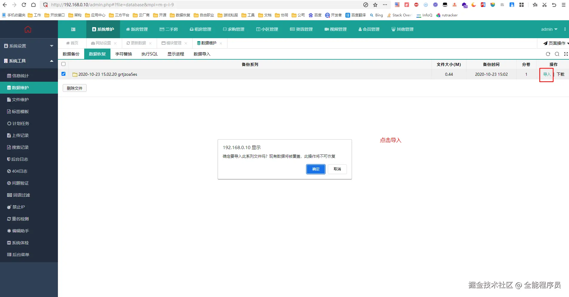Click the browser address bar URL

pyautogui.click(x=112, y=5)
